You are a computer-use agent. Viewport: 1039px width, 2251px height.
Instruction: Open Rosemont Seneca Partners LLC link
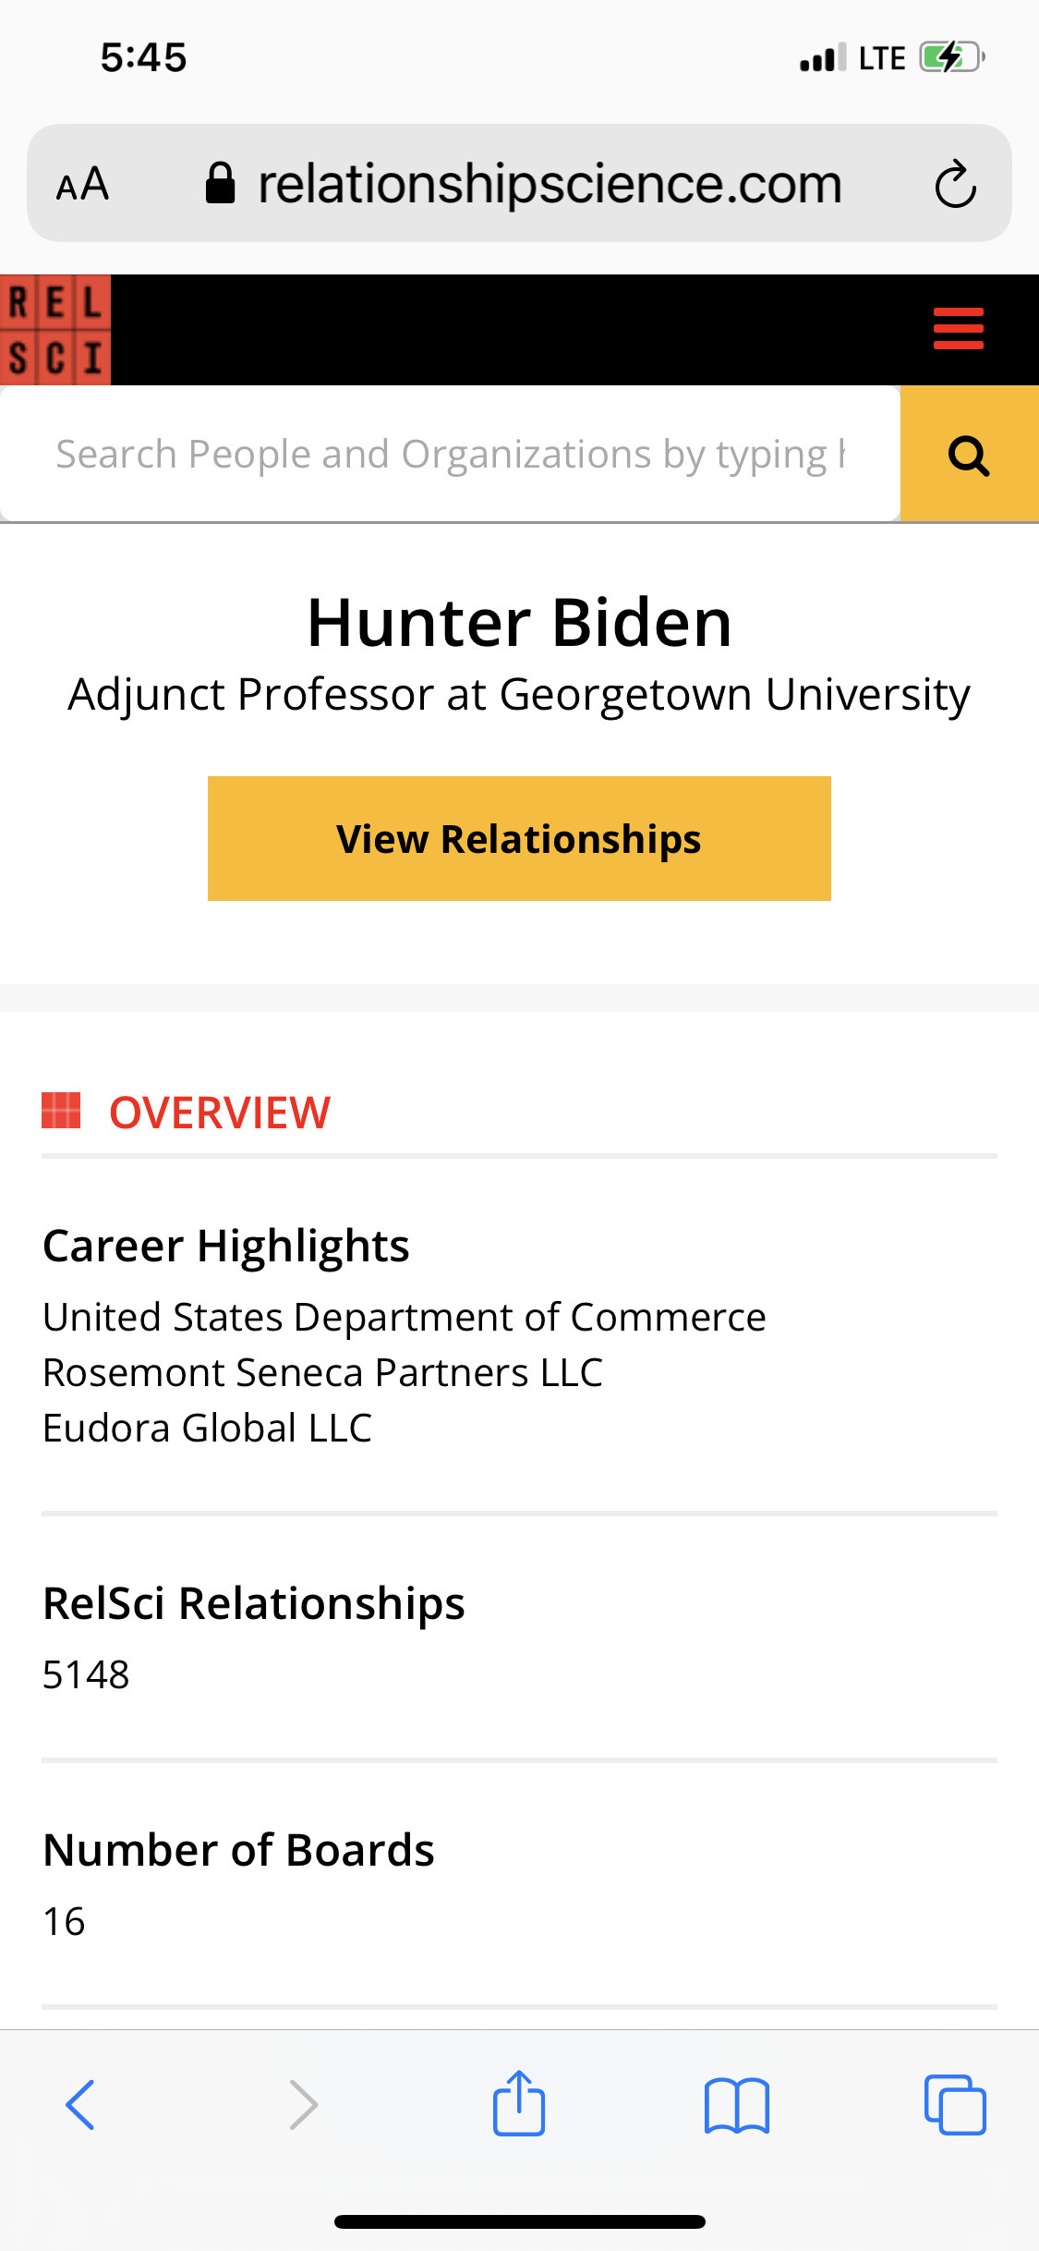[x=323, y=1372]
